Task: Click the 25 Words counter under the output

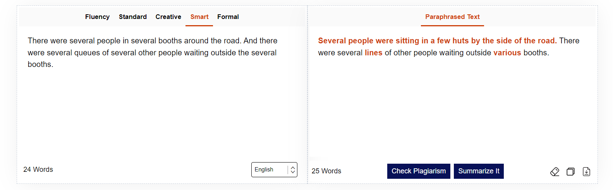Action: click(326, 171)
